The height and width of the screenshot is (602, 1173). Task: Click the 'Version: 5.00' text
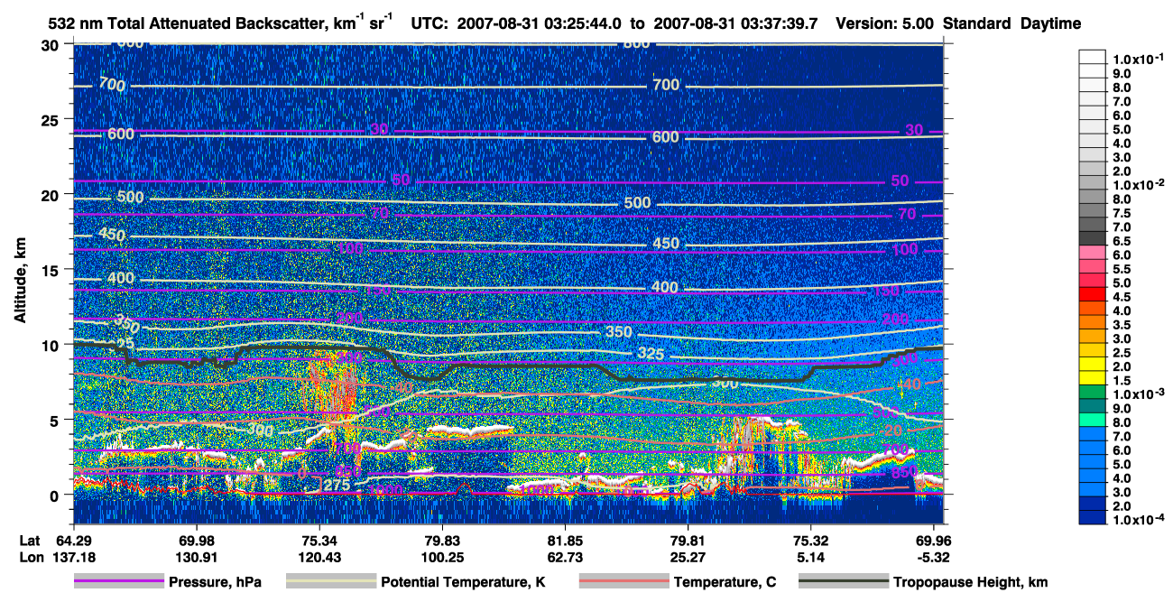point(883,24)
